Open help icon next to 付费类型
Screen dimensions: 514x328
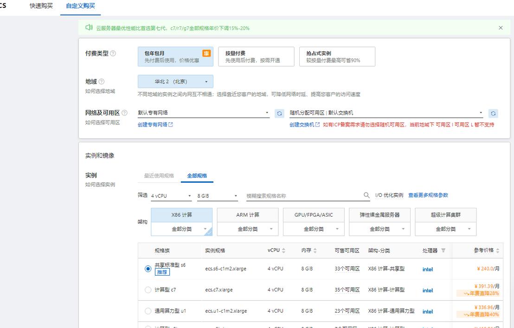pos(113,53)
